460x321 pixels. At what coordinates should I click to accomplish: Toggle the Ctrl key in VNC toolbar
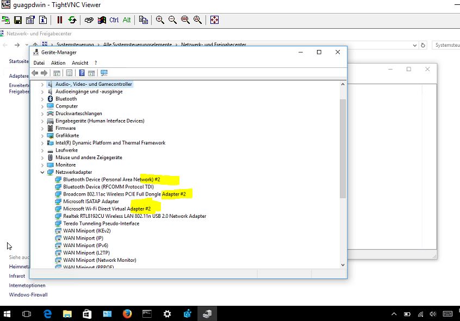pos(114,20)
